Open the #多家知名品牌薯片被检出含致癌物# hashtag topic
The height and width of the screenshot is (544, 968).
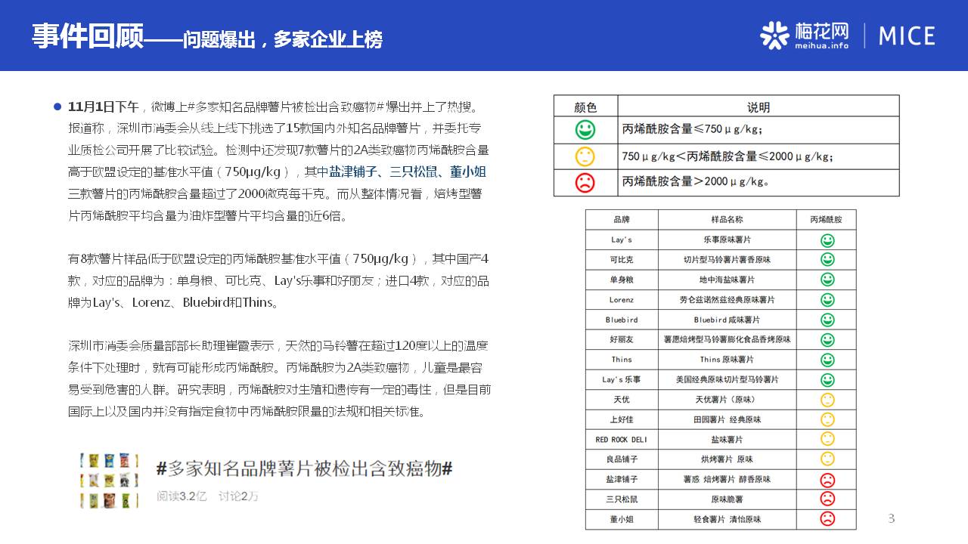pos(304,469)
